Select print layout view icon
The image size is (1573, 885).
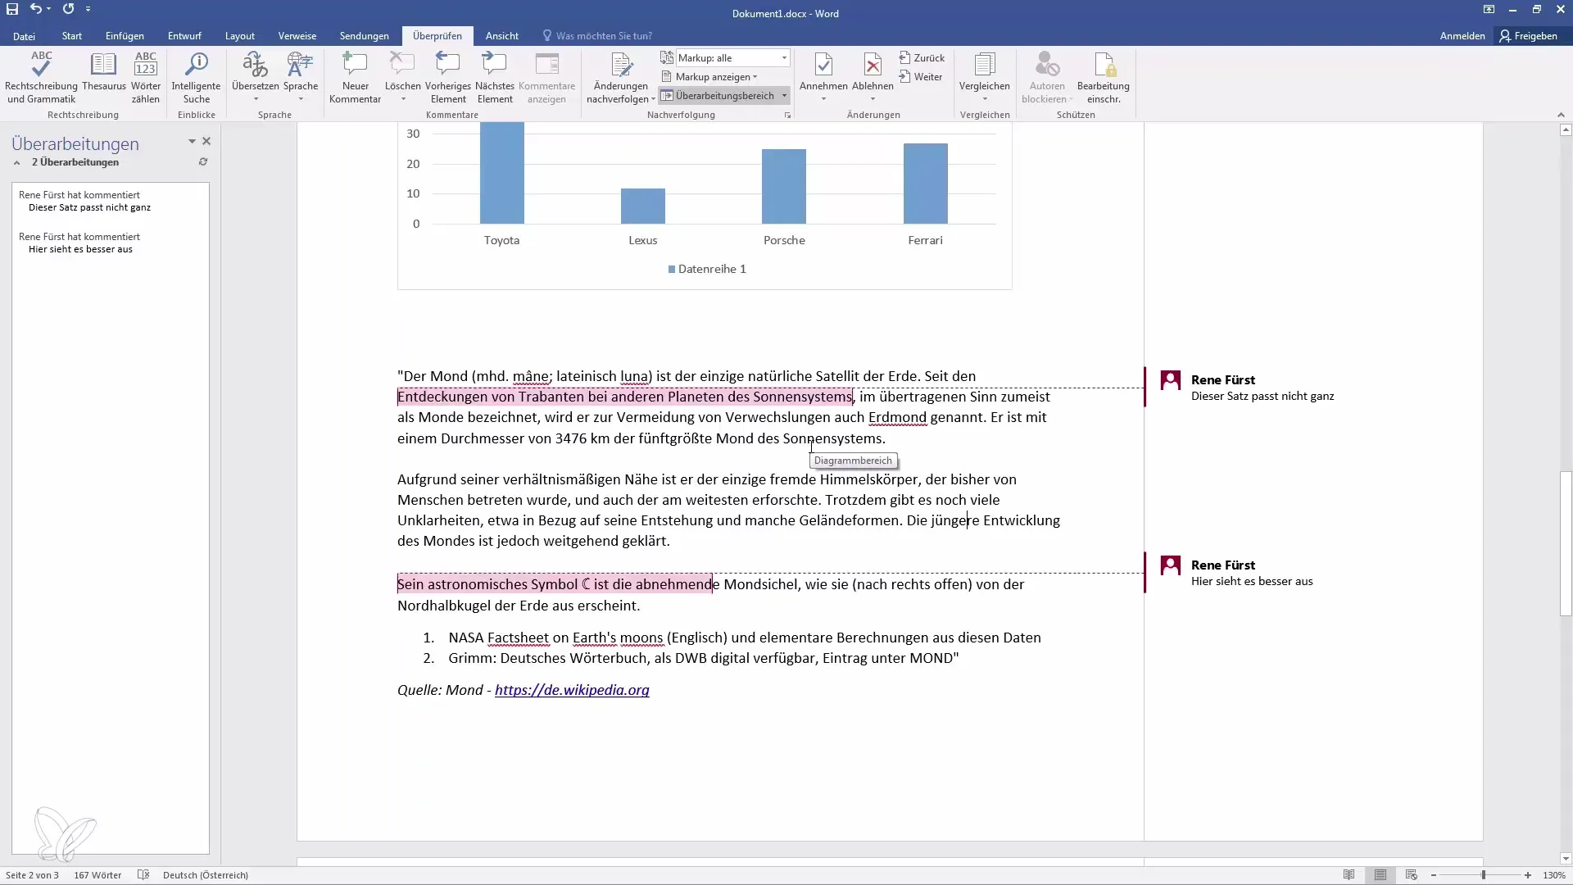click(1380, 875)
